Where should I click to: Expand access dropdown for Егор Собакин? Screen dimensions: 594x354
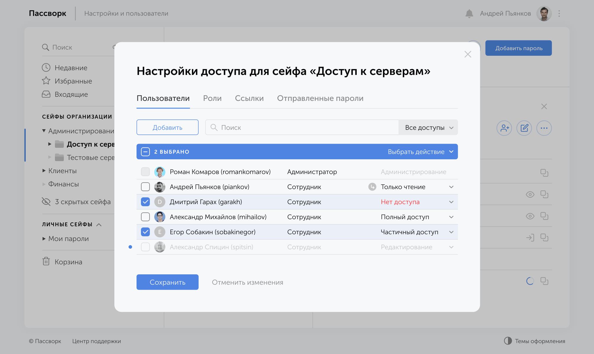click(x=451, y=232)
